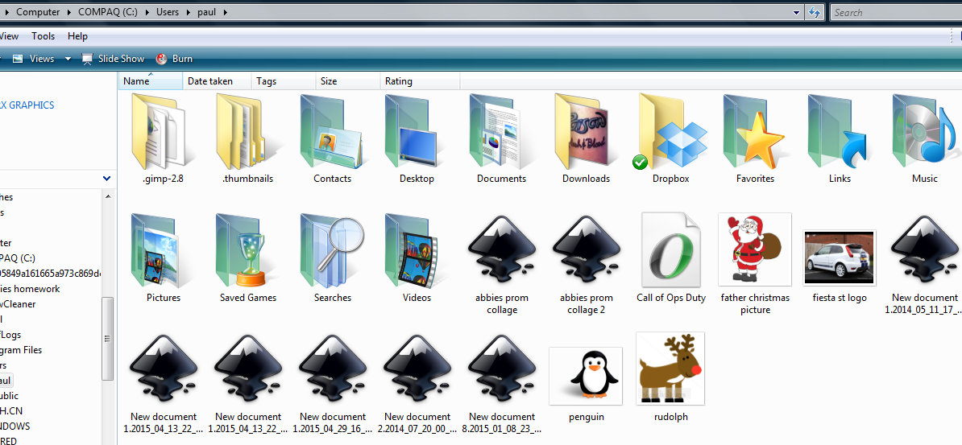Sort by the Rating column header

point(421,81)
